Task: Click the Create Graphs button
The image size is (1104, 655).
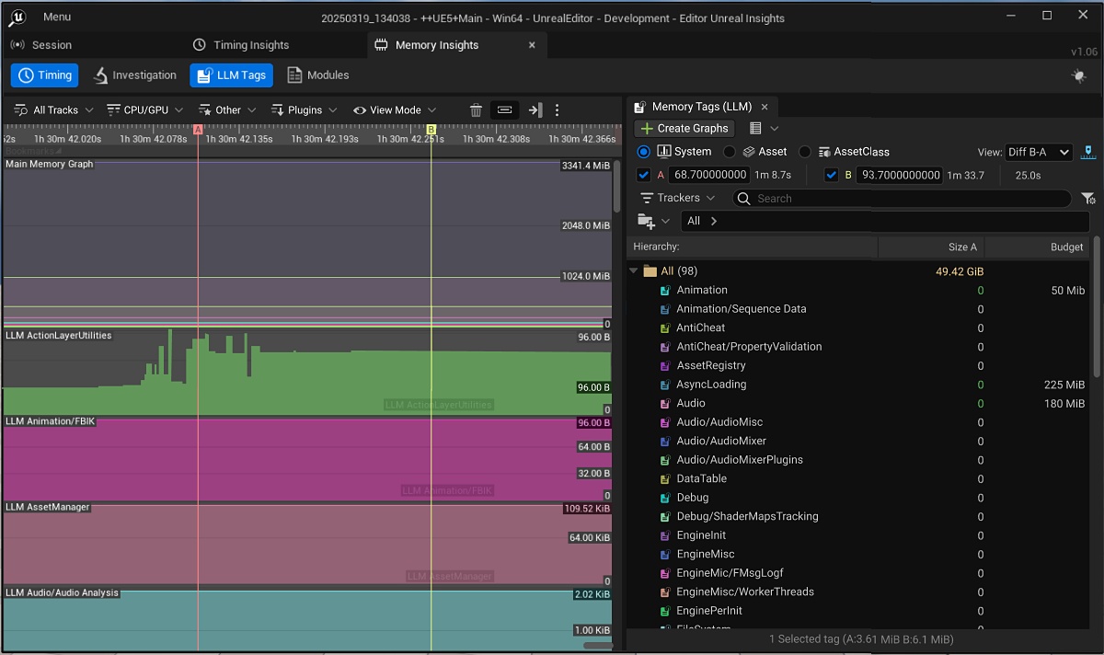Action: 684,129
